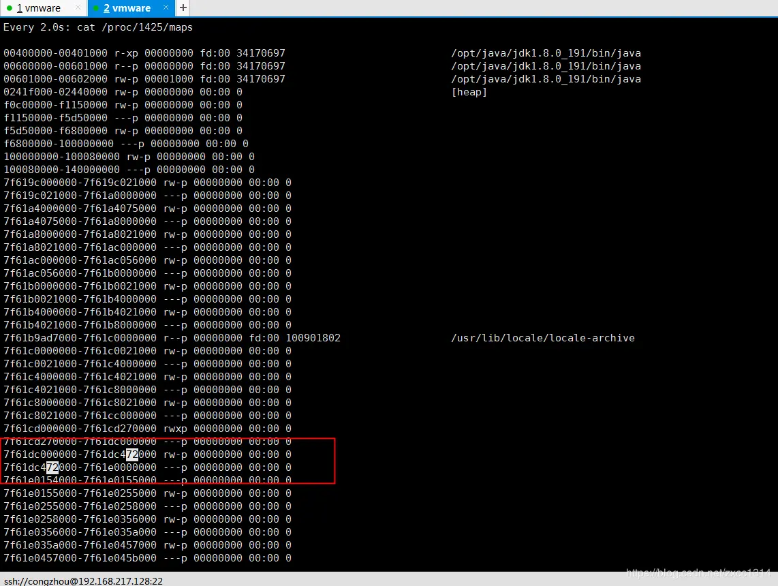778x586 pixels.
Task: Click the address range 7f61e0155000-7f61e0255000
Action: [80, 493]
